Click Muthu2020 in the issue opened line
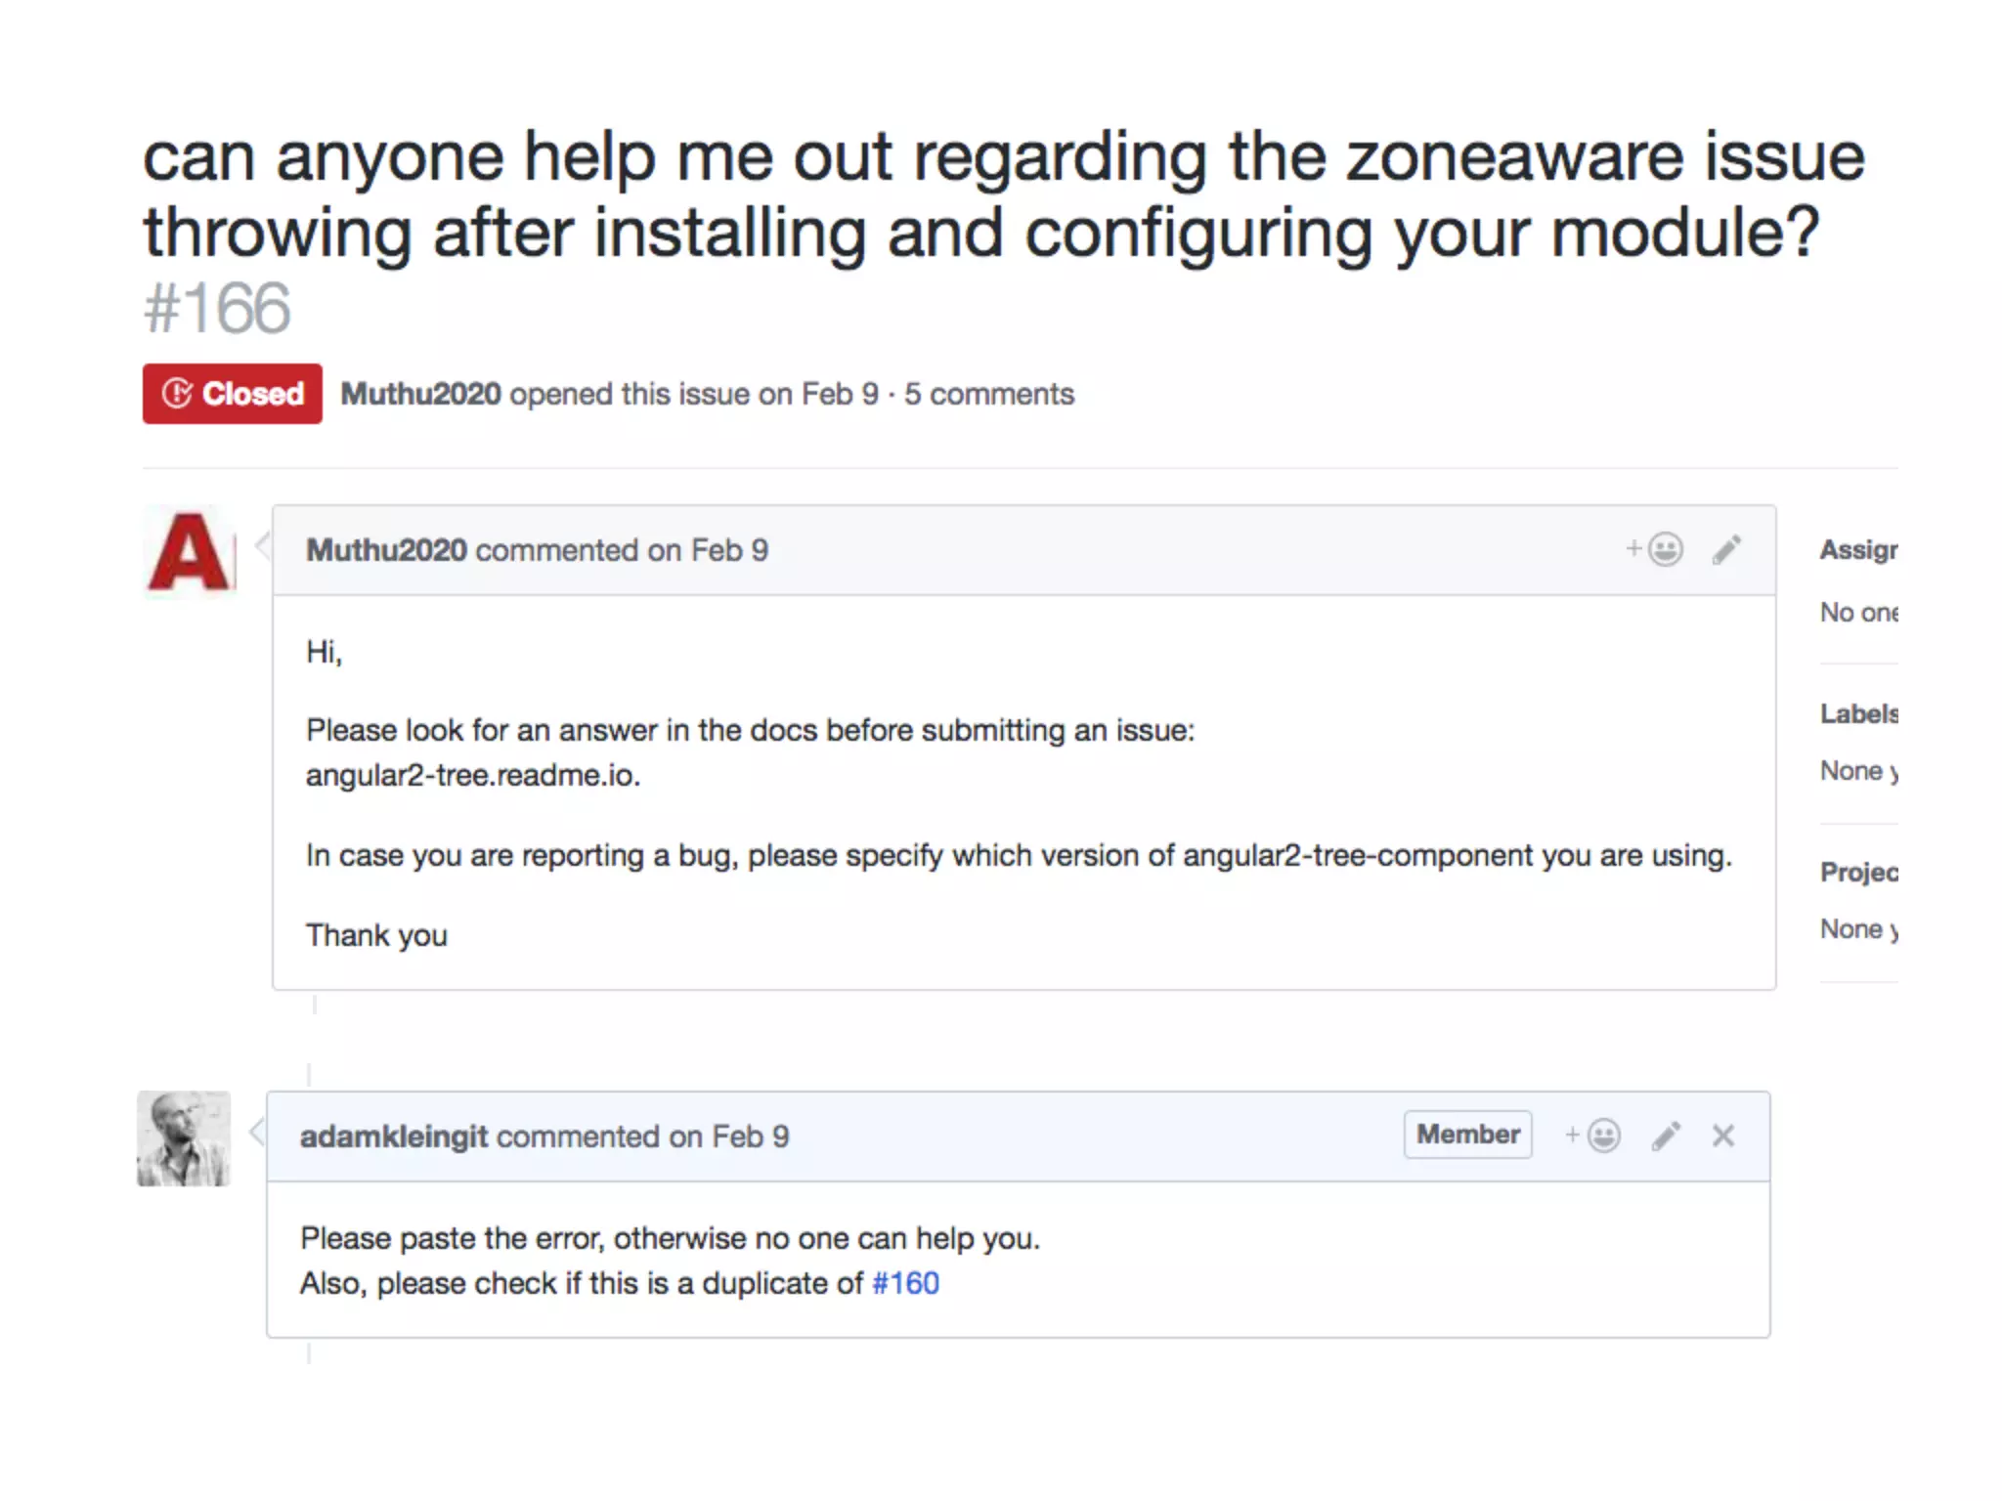2002x1501 pixels. (x=420, y=394)
